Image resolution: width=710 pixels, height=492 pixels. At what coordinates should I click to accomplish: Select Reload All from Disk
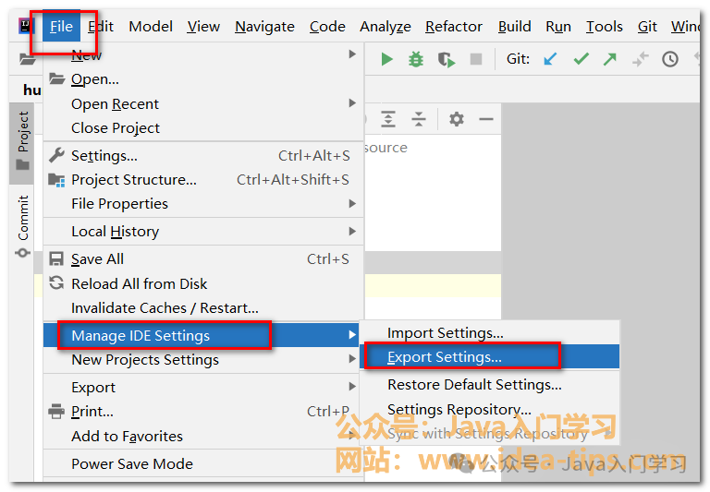203,283
